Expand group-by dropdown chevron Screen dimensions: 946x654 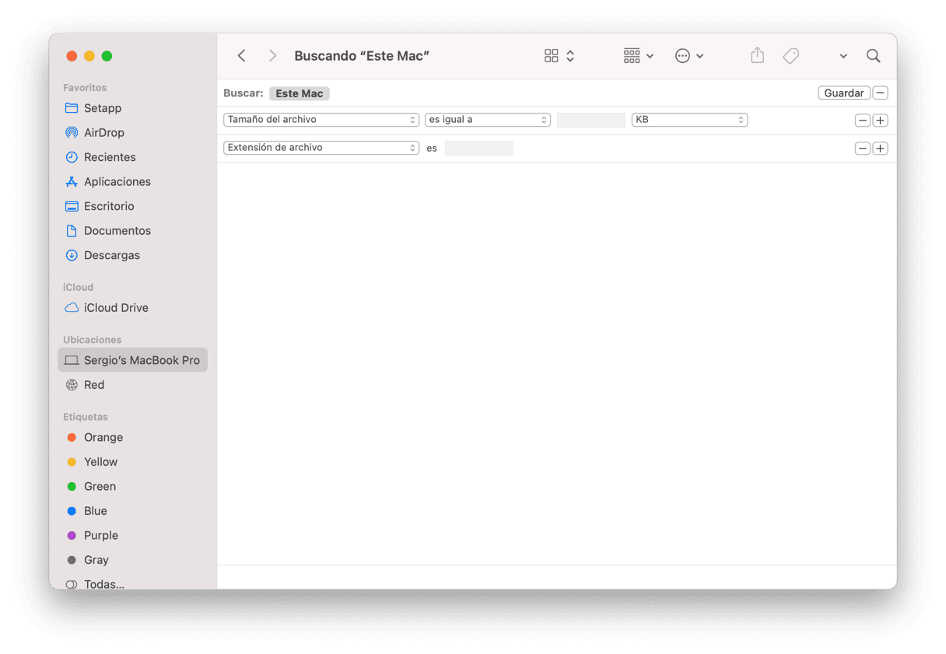tap(650, 56)
